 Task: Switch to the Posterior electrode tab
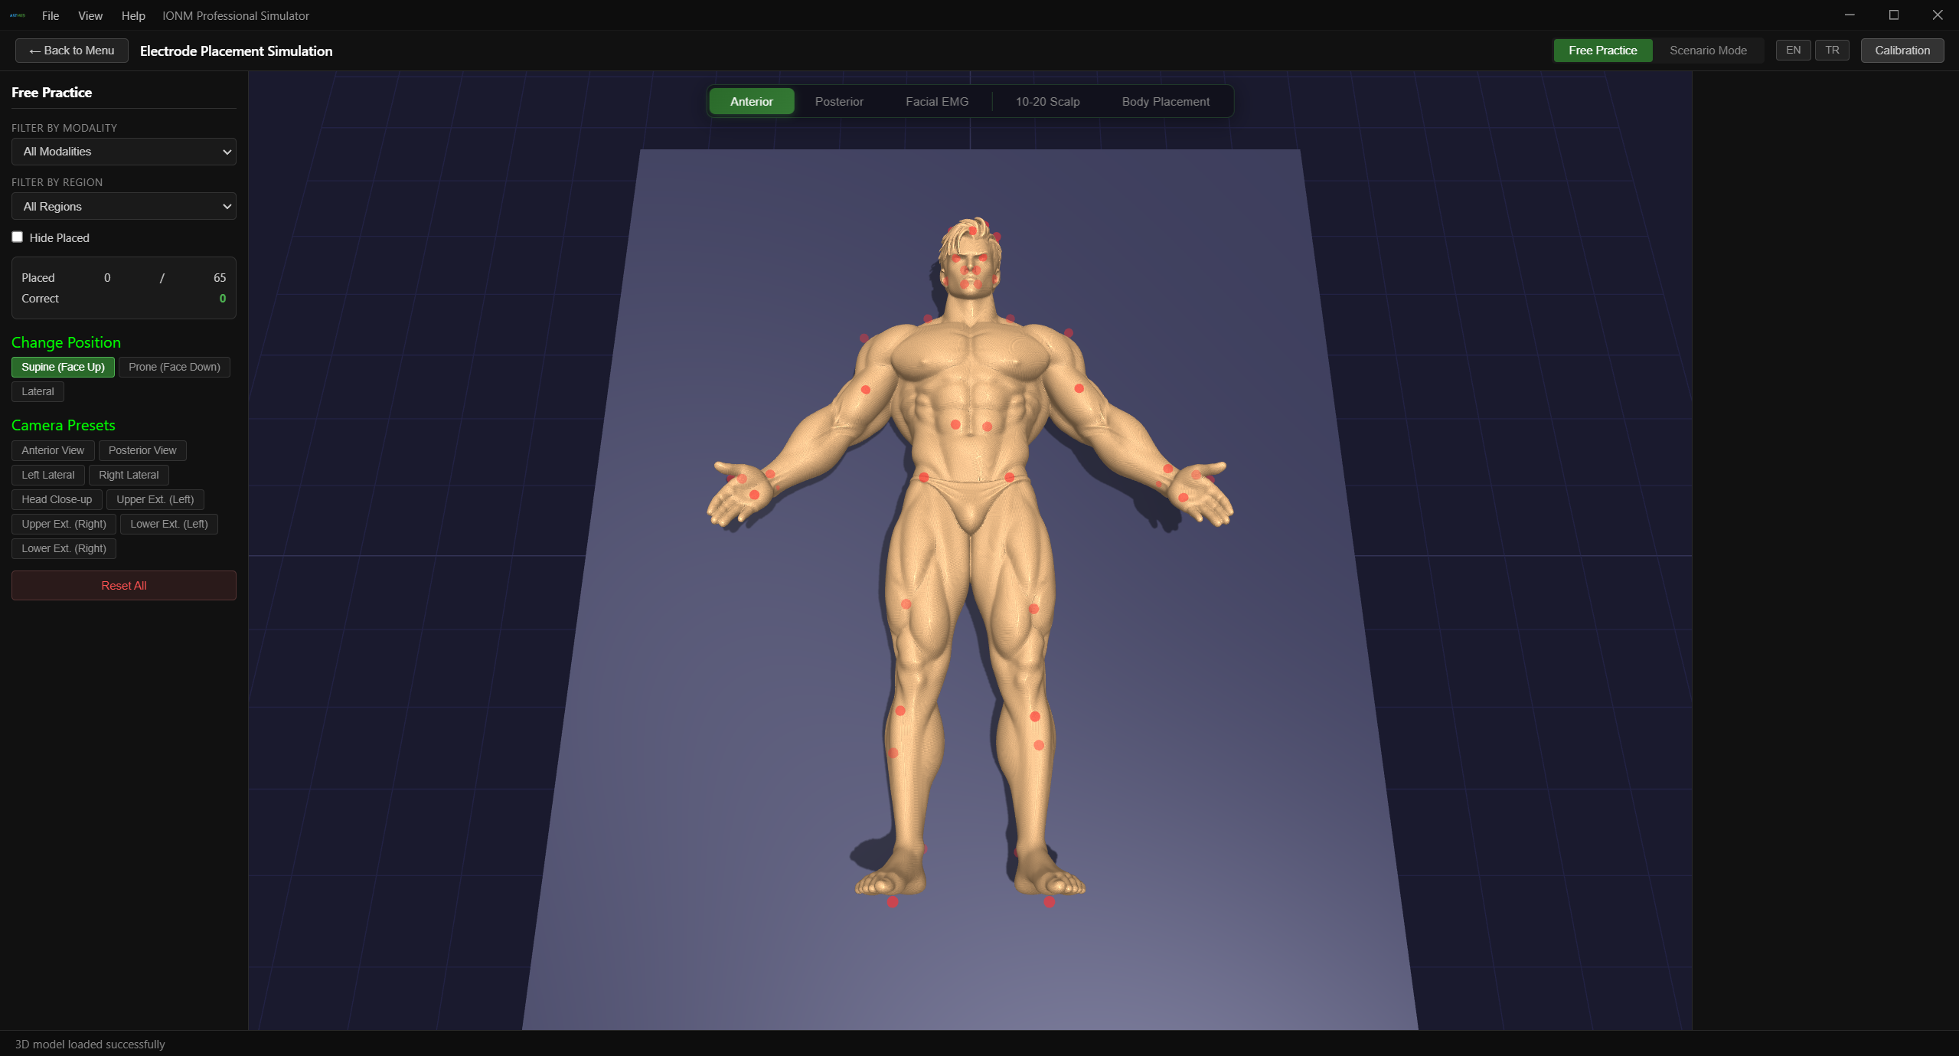tap(839, 100)
